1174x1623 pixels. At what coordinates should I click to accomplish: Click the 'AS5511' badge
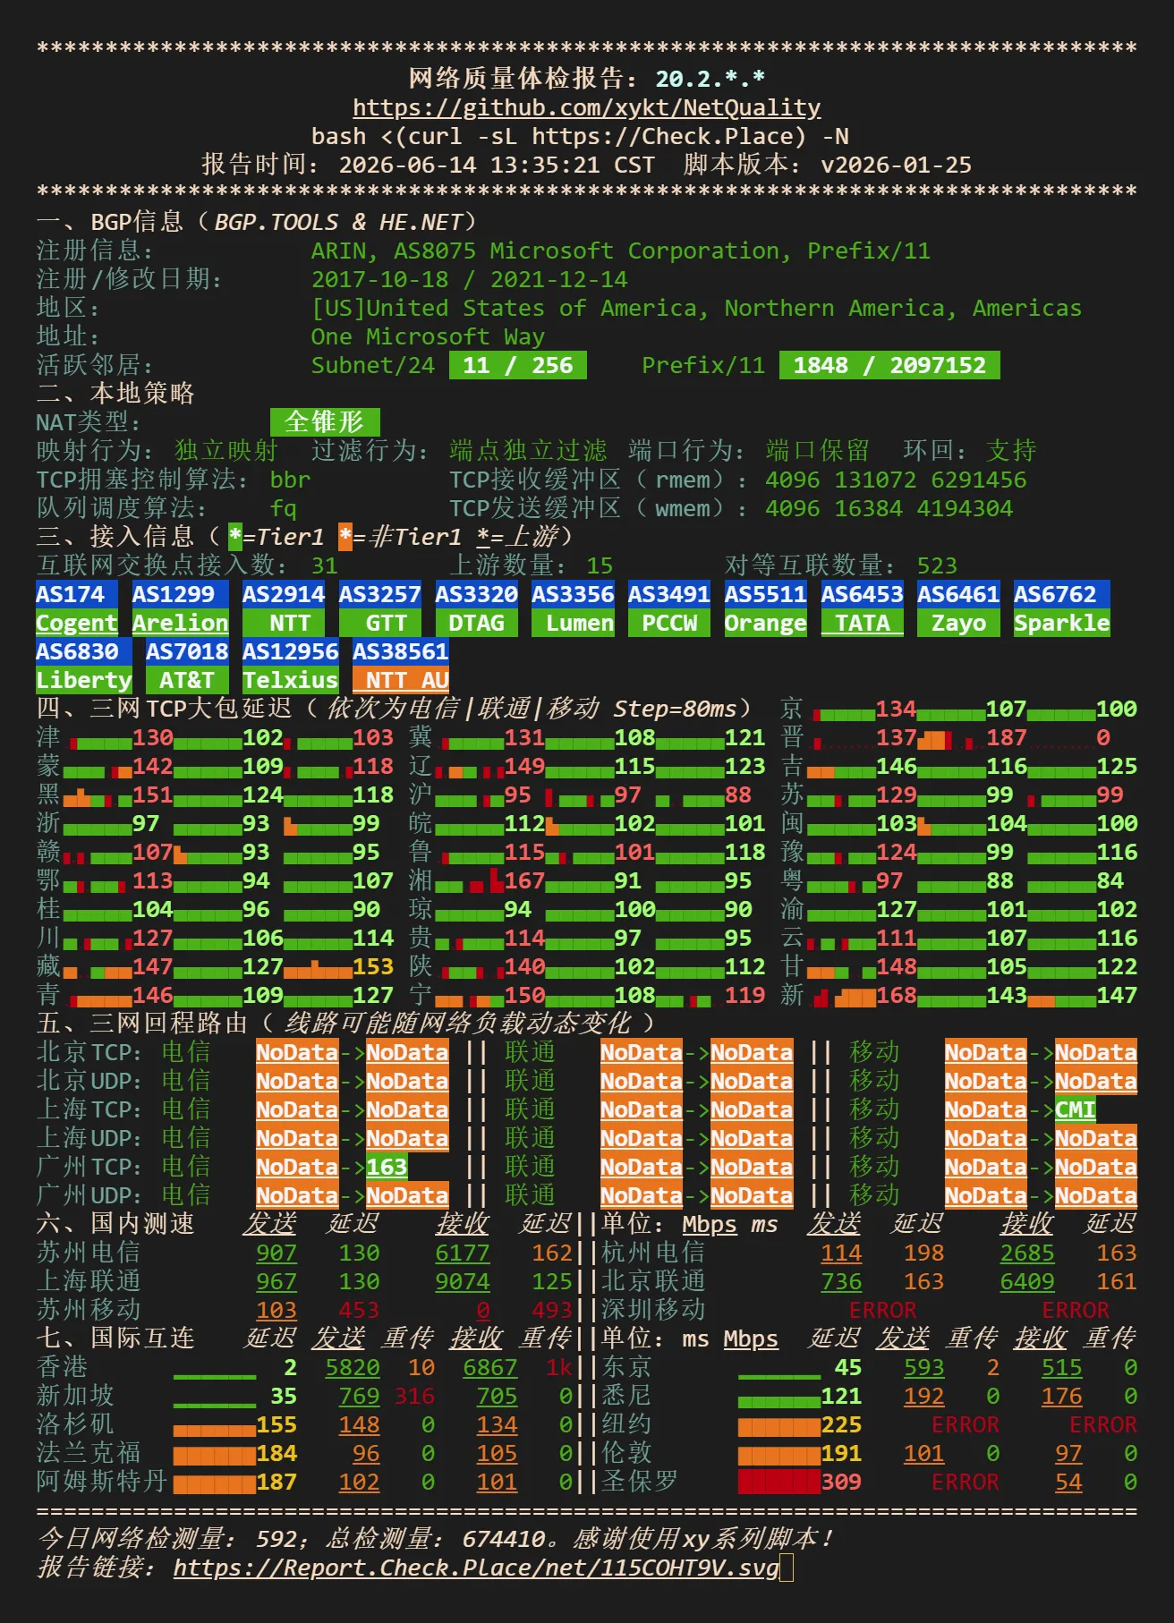tap(766, 594)
